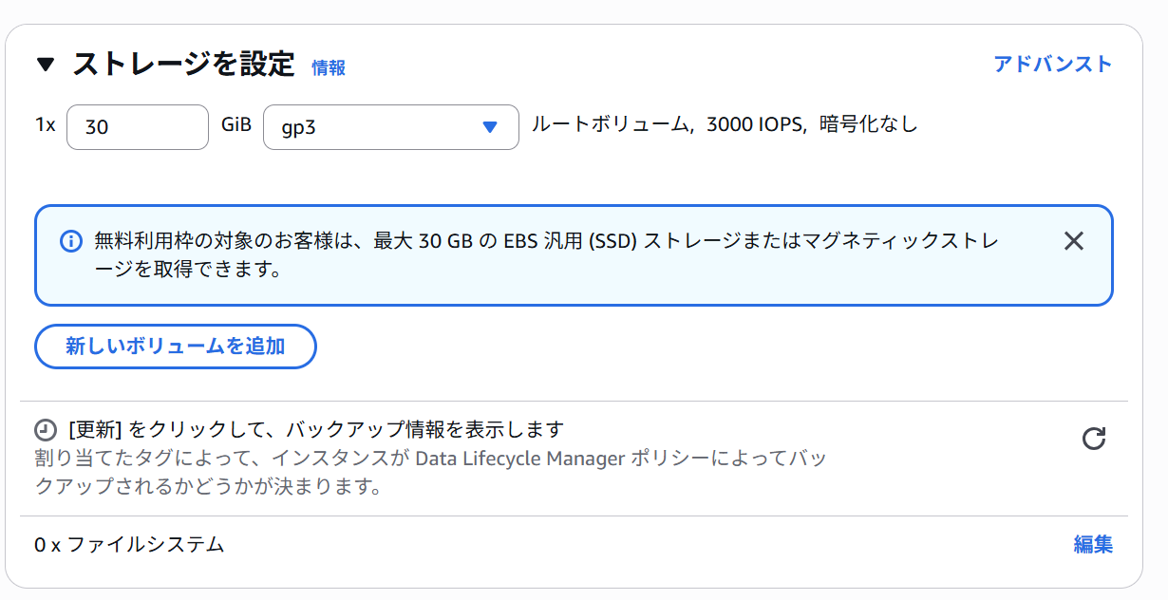
Task: Click the volume size field showing 30
Action: pos(138,127)
